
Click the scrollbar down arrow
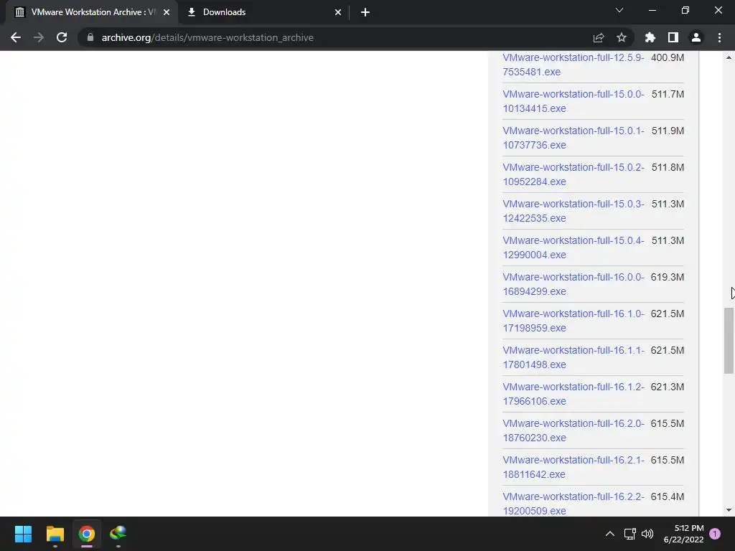(729, 510)
